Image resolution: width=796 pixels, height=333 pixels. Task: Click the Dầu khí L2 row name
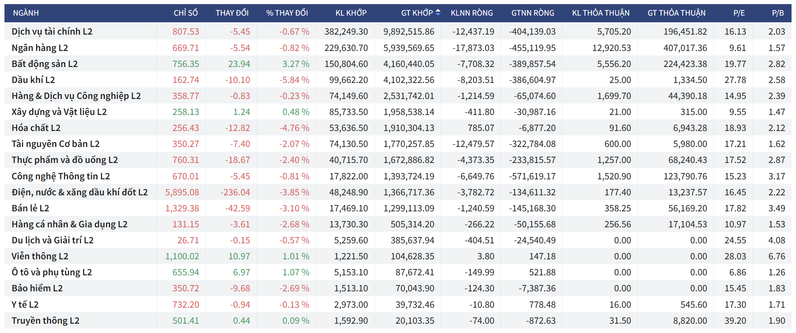click(33, 80)
